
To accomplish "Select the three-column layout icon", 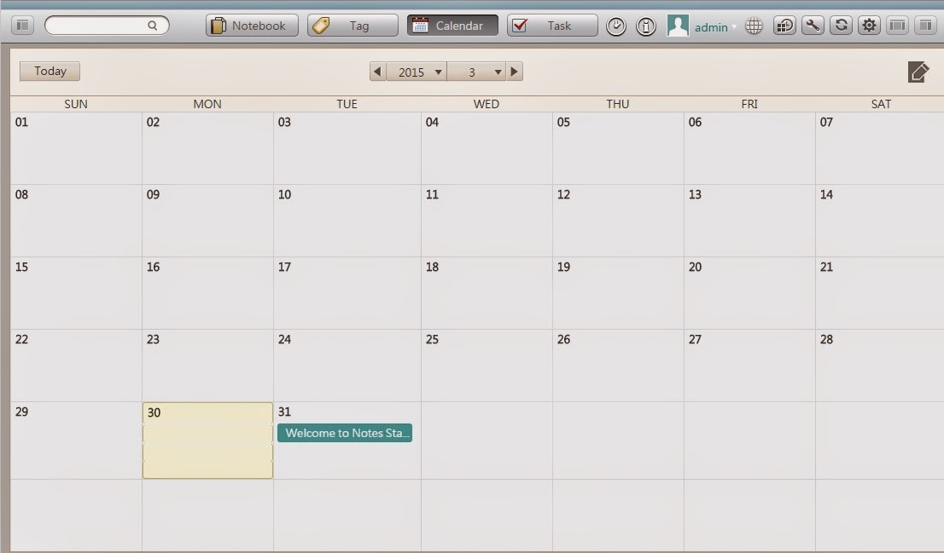I will pos(898,26).
